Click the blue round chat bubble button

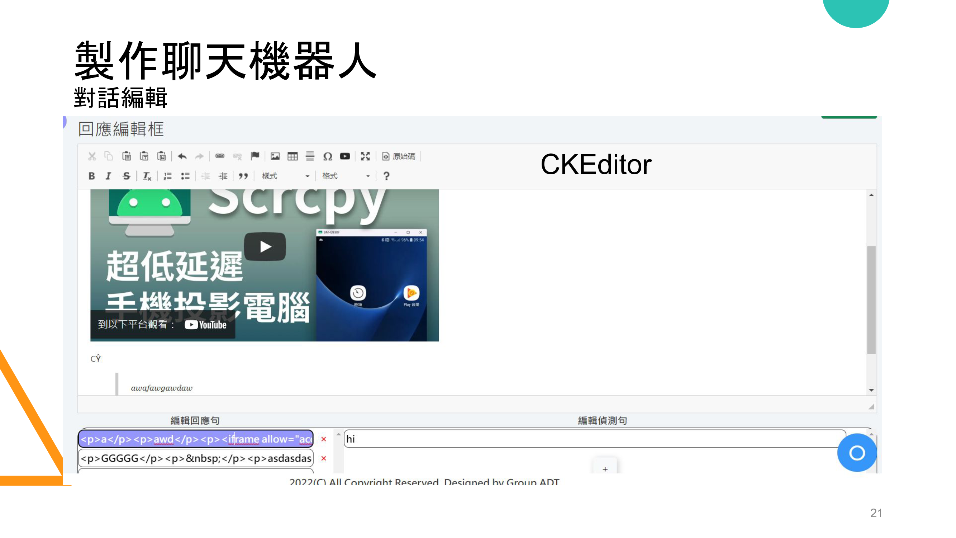857,453
